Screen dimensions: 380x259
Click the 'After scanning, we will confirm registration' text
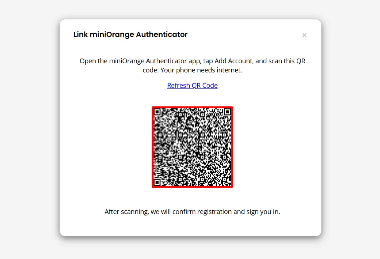tap(192, 212)
